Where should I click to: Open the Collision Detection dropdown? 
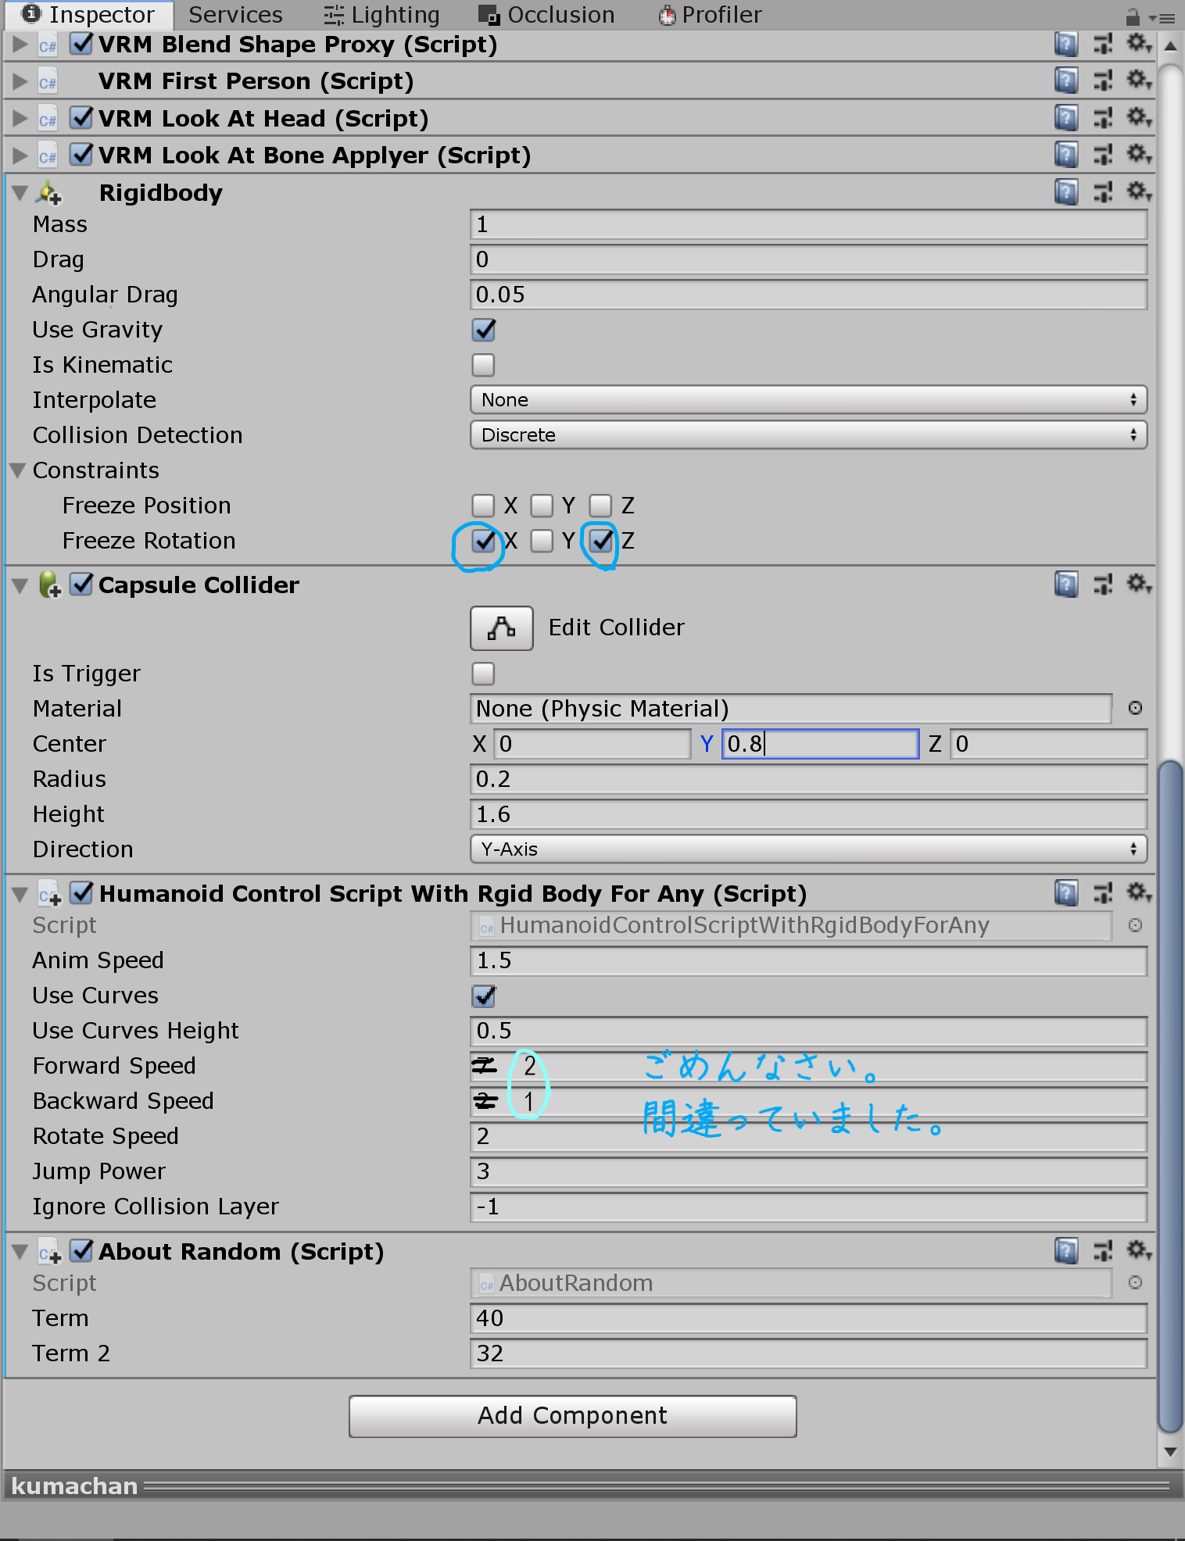point(808,435)
